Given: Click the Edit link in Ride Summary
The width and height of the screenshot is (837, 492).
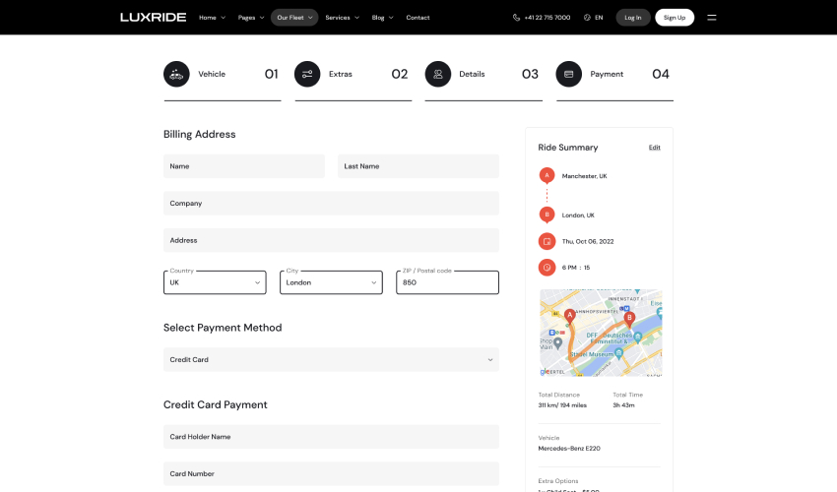Looking at the screenshot, I should pyautogui.click(x=655, y=148).
